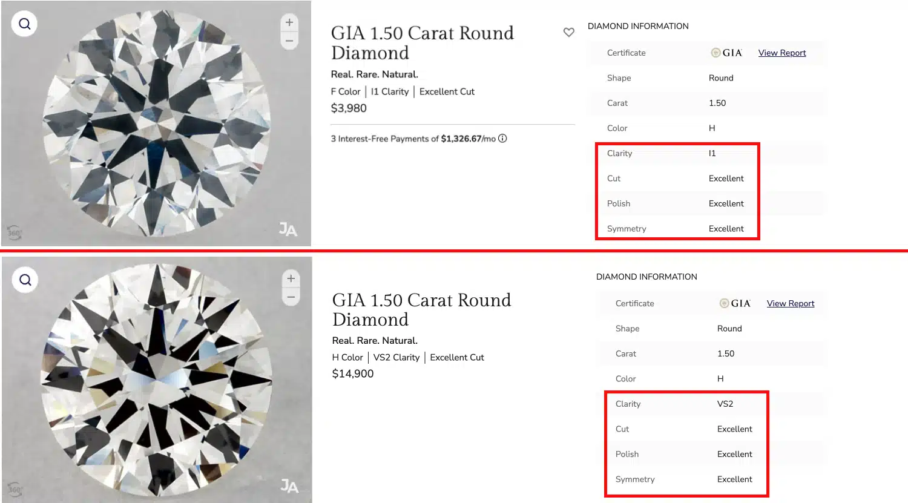
Task: Toggle the heart to favorite the F color diamond
Action: [x=568, y=32]
